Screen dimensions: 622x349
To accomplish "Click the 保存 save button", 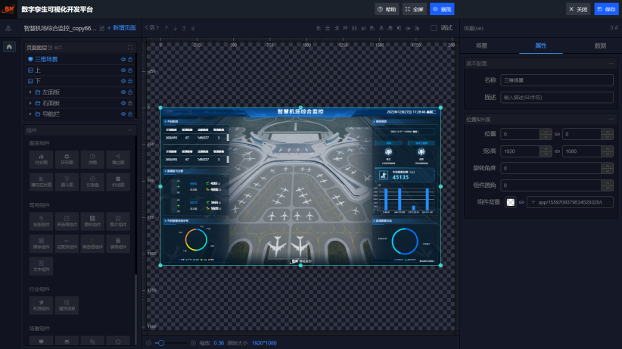I will pos(606,9).
